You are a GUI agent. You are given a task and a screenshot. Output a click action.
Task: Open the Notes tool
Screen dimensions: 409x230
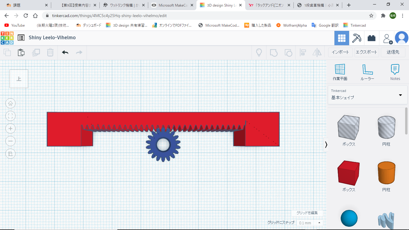(395, 72)
